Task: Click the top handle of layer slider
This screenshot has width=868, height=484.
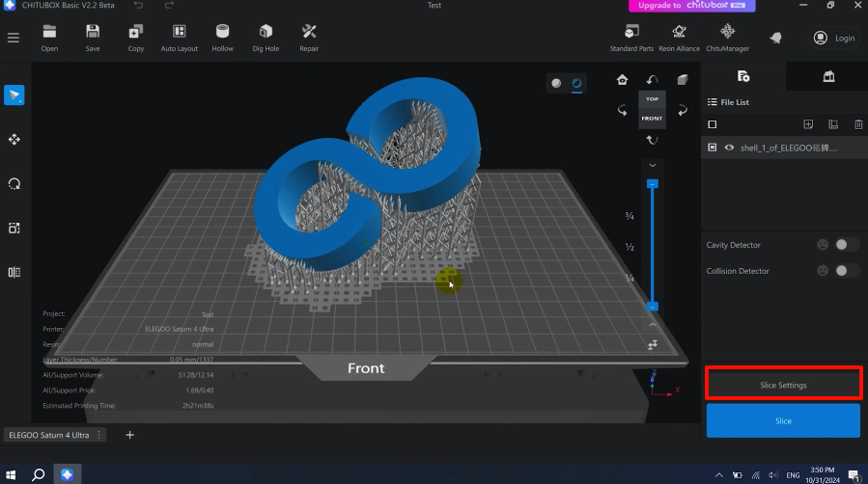Action: (x=653, y=183)
